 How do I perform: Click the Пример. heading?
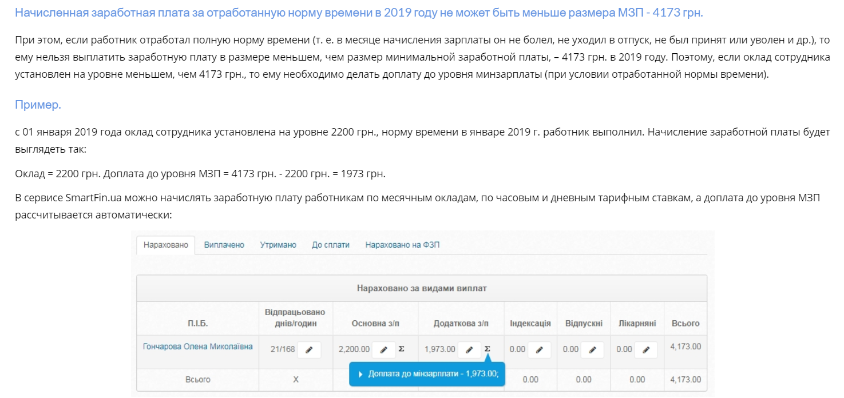pyautogui.click(x=38, y=105)
